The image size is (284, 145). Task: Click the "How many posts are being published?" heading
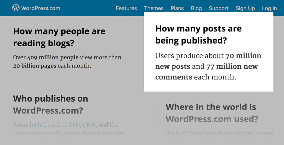tap(198, 34)
